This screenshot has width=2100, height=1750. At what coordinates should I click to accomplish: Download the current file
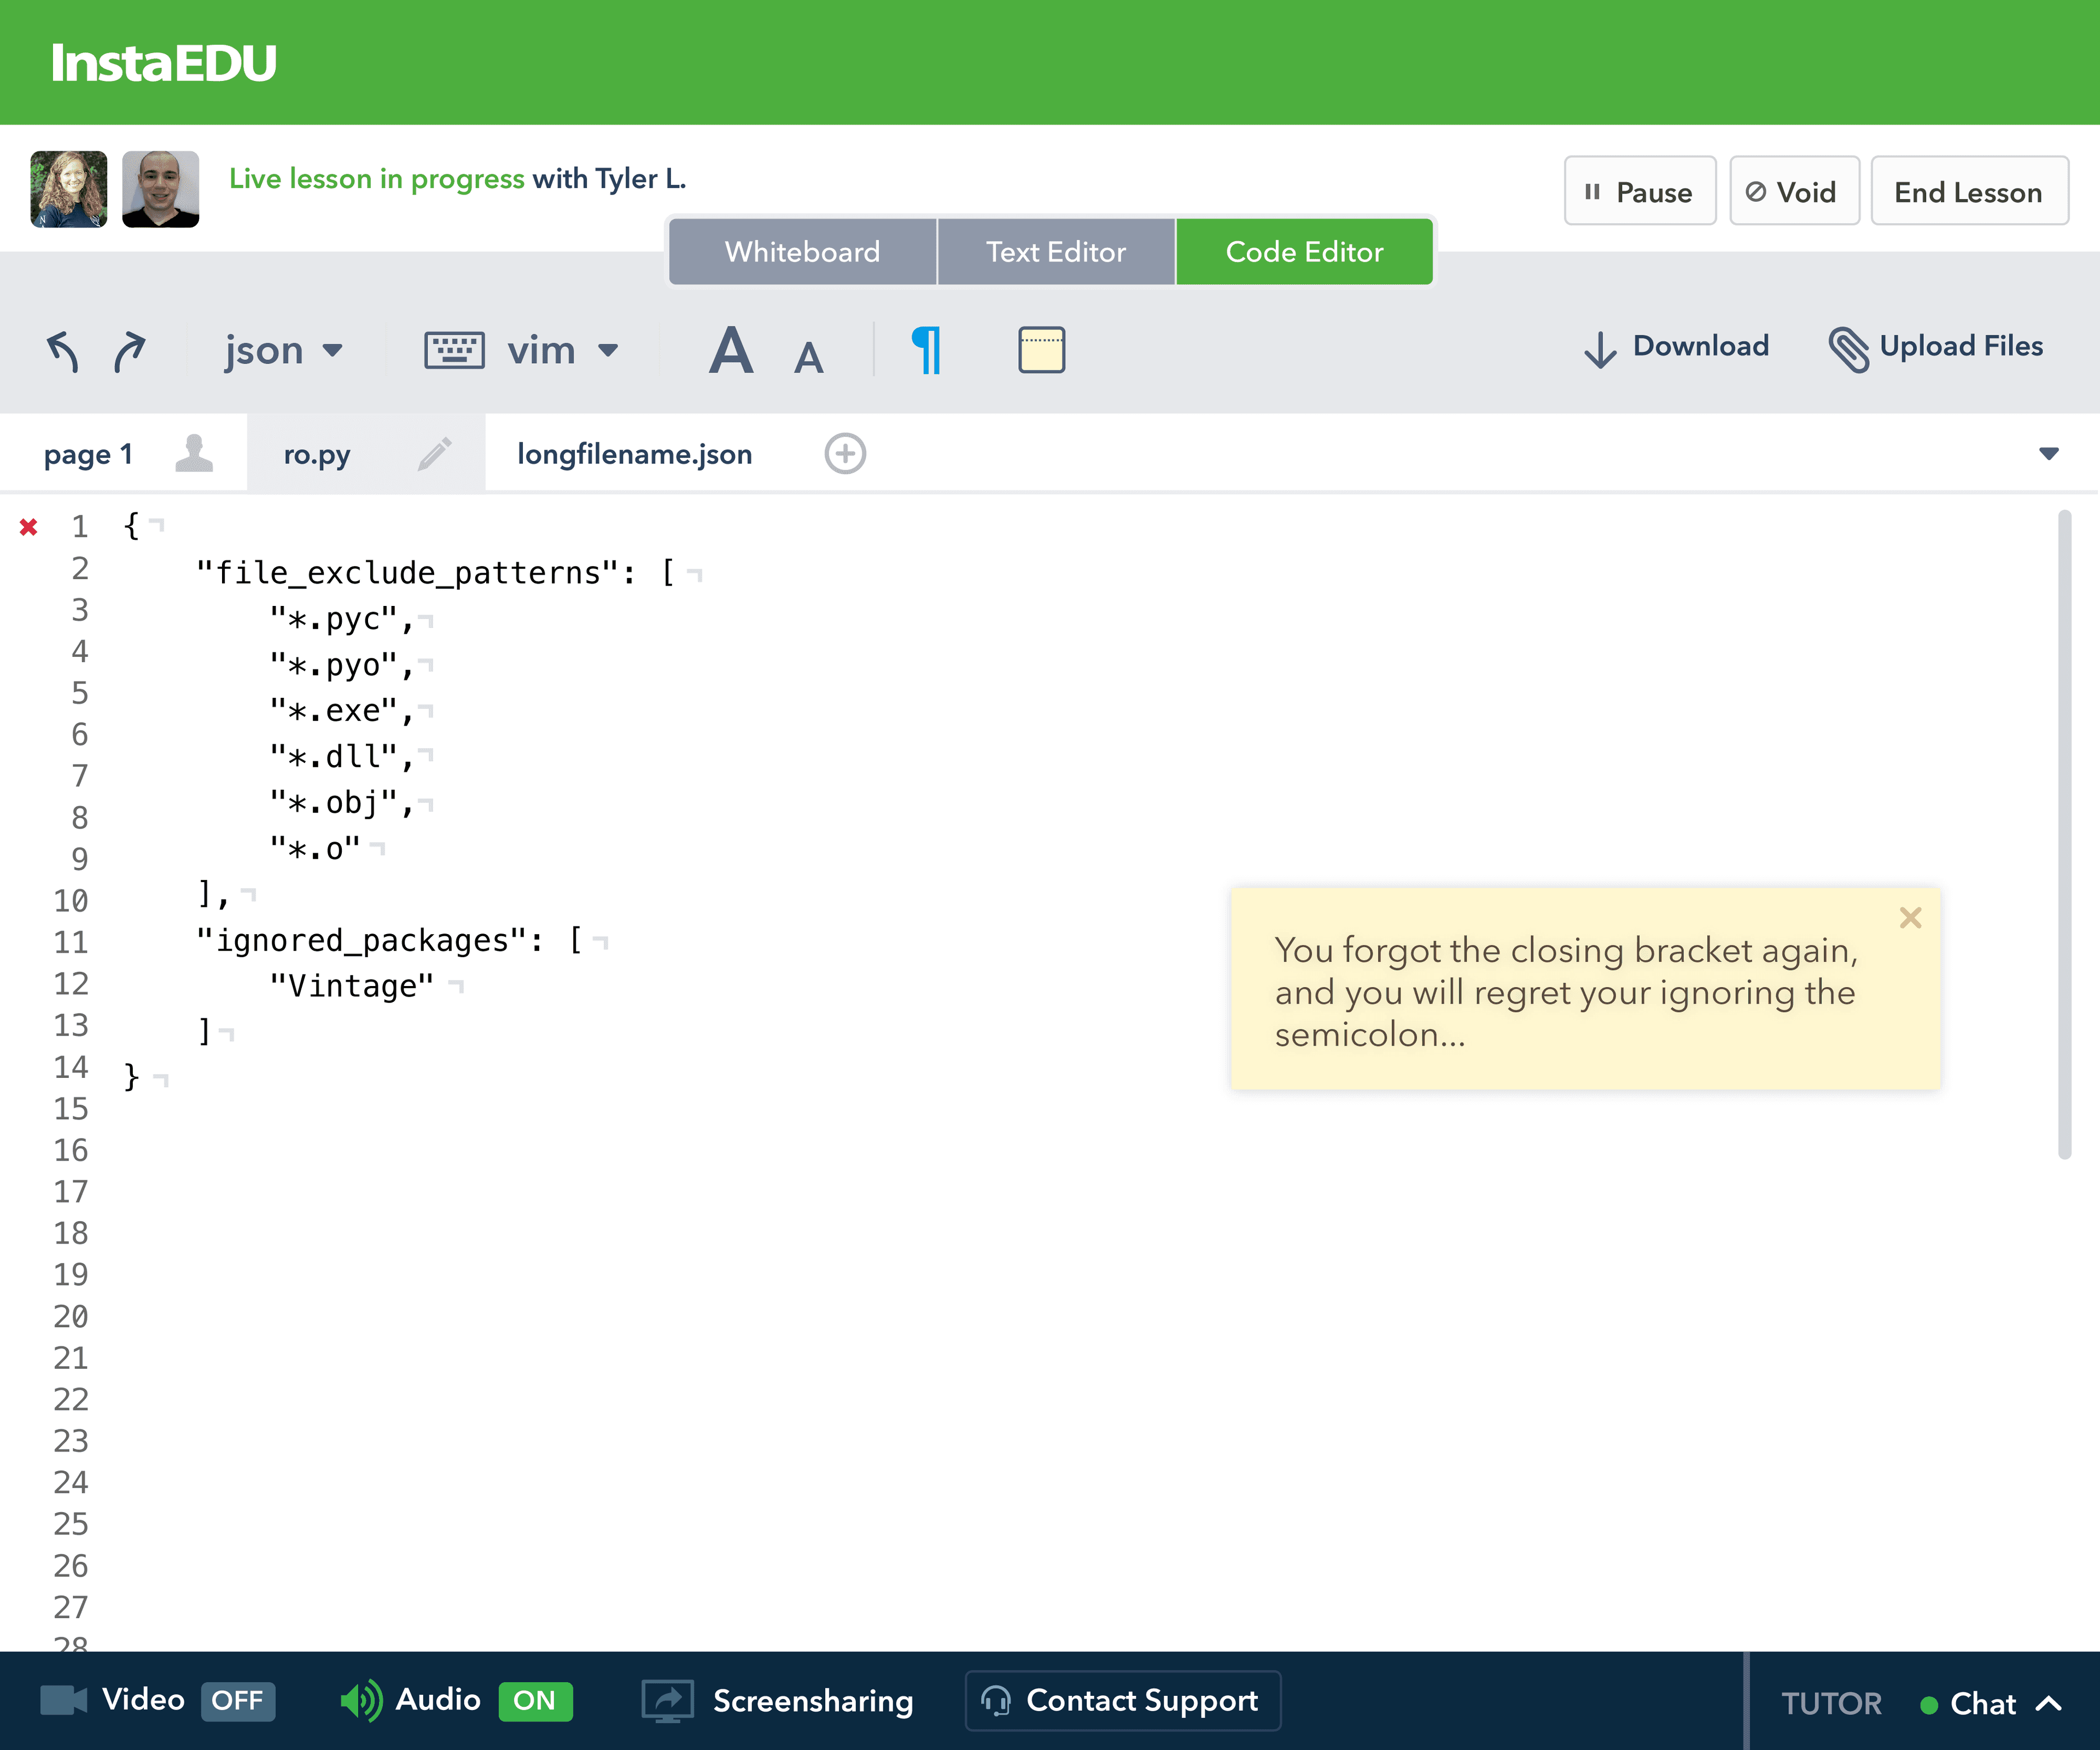1675,347
